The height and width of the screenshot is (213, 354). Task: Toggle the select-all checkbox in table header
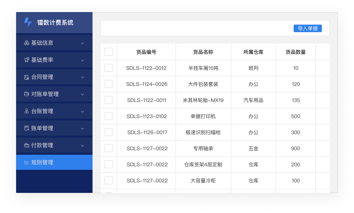(x=109, y=52)
